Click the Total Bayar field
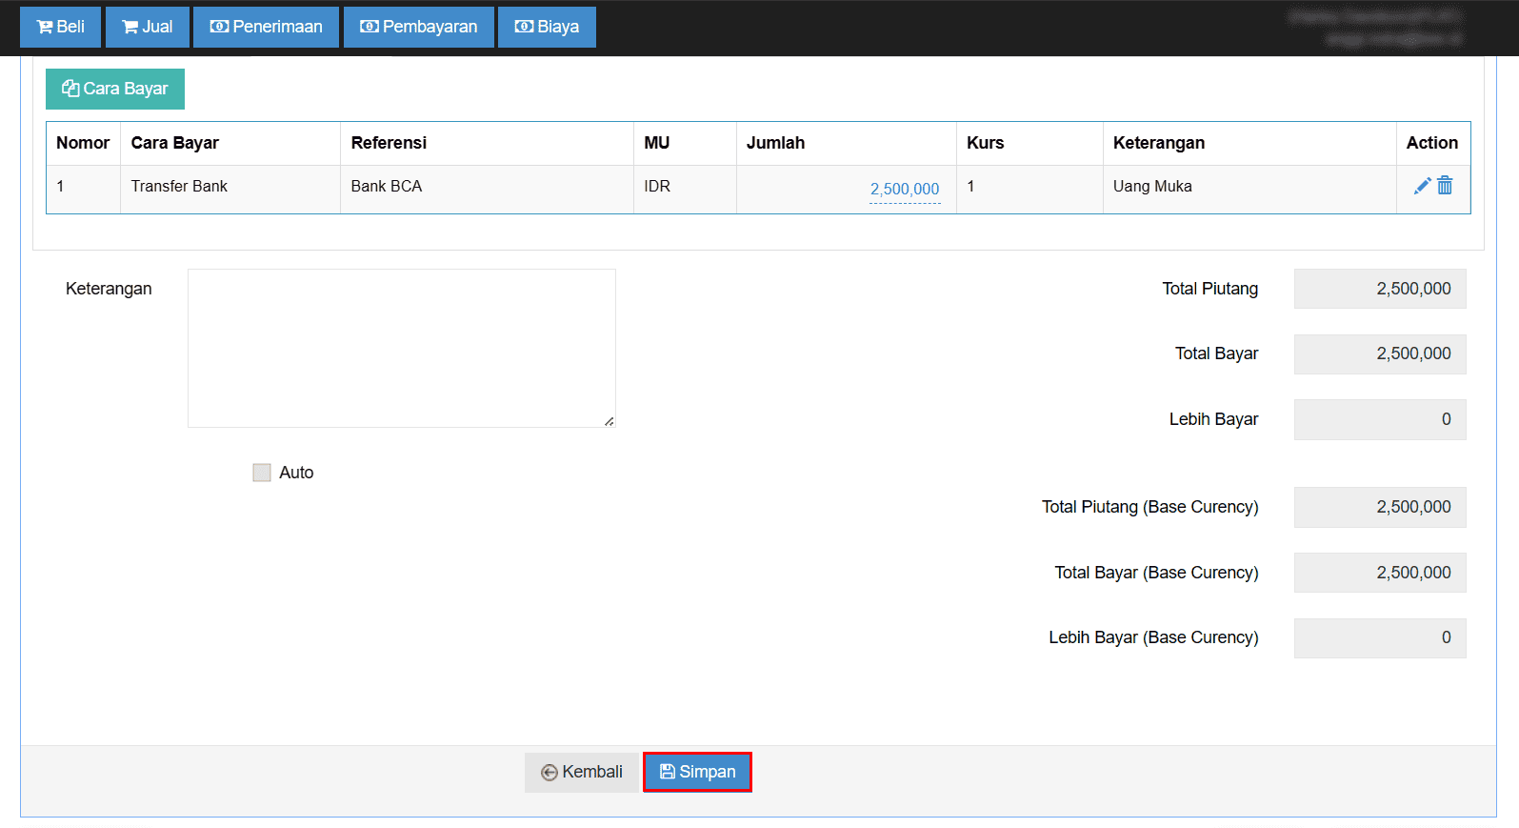 [1380, 353]
